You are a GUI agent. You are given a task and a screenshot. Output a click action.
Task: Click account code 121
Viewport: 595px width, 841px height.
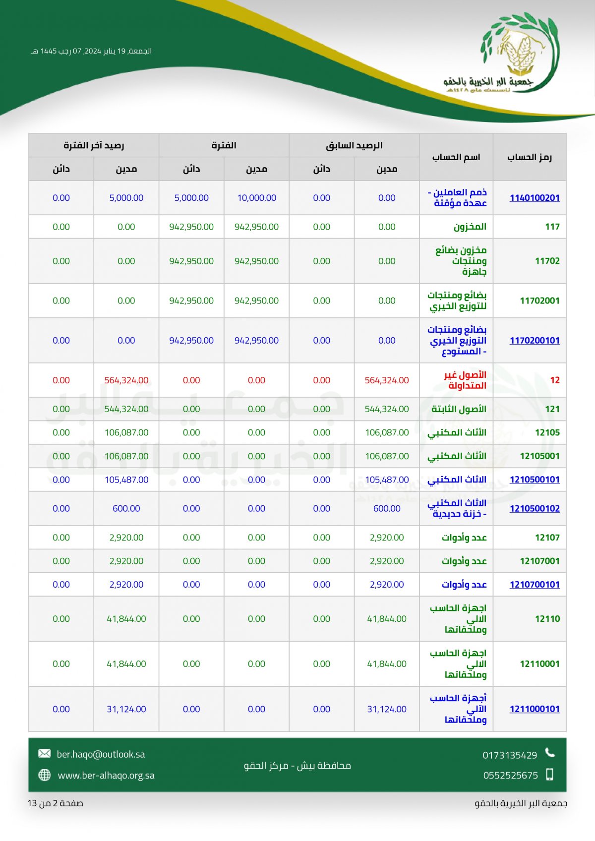552,409
